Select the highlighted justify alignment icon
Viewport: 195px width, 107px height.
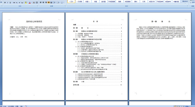[x=49, y=3]
